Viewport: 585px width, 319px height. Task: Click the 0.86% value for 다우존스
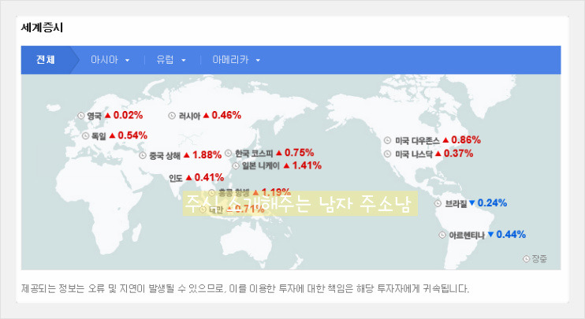[x=465, y=140]
